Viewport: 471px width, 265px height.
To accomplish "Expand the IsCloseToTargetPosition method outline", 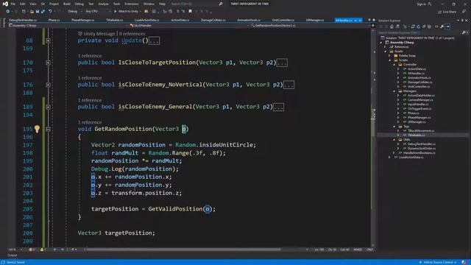I will pos(48,63).
